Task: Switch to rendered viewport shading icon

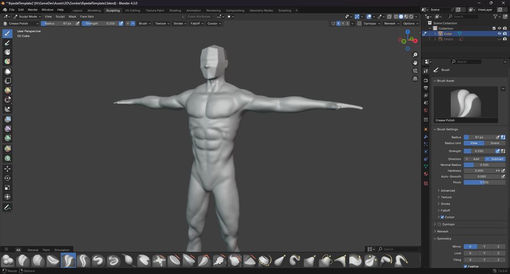Action: pos(411,17)
